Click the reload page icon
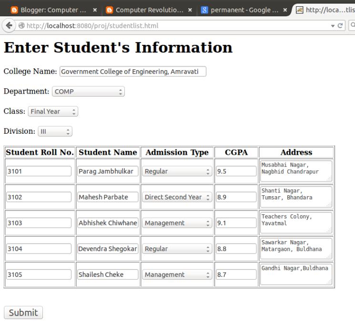 point(340,26)
